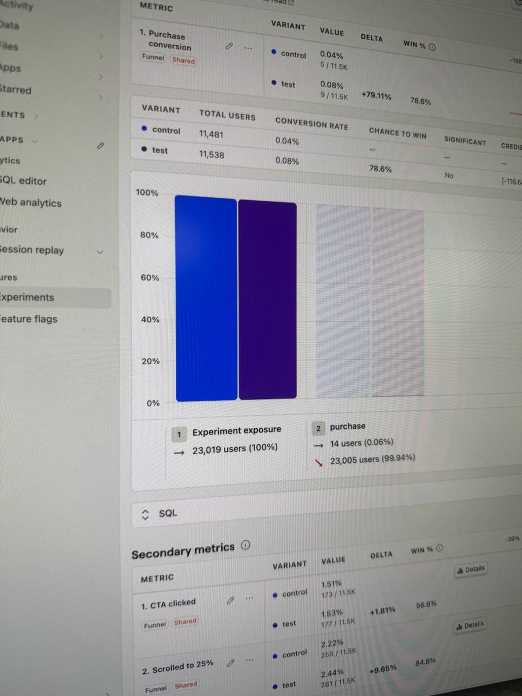Viewport: 522px width, 696px height.
Task: Click the CONVERSION RATE column header
Action: 312,123
